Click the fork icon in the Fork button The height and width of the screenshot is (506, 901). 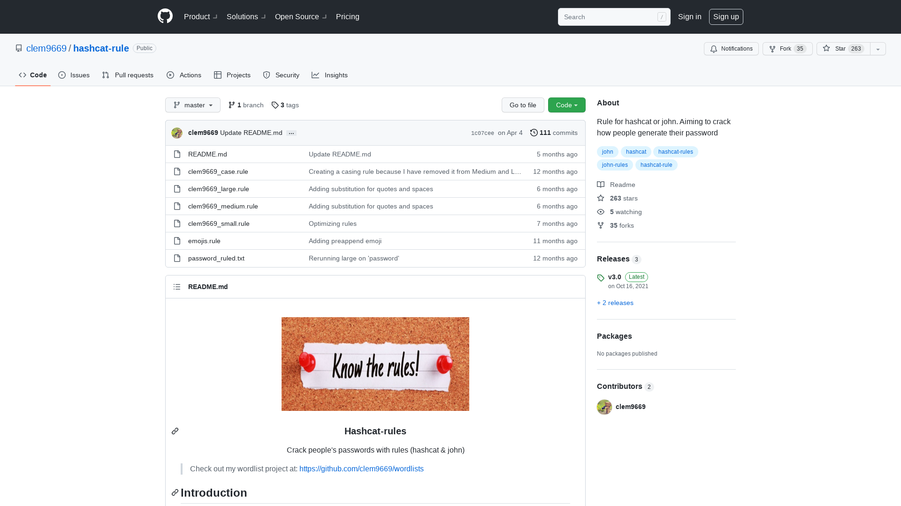click(x=772, y=49)
